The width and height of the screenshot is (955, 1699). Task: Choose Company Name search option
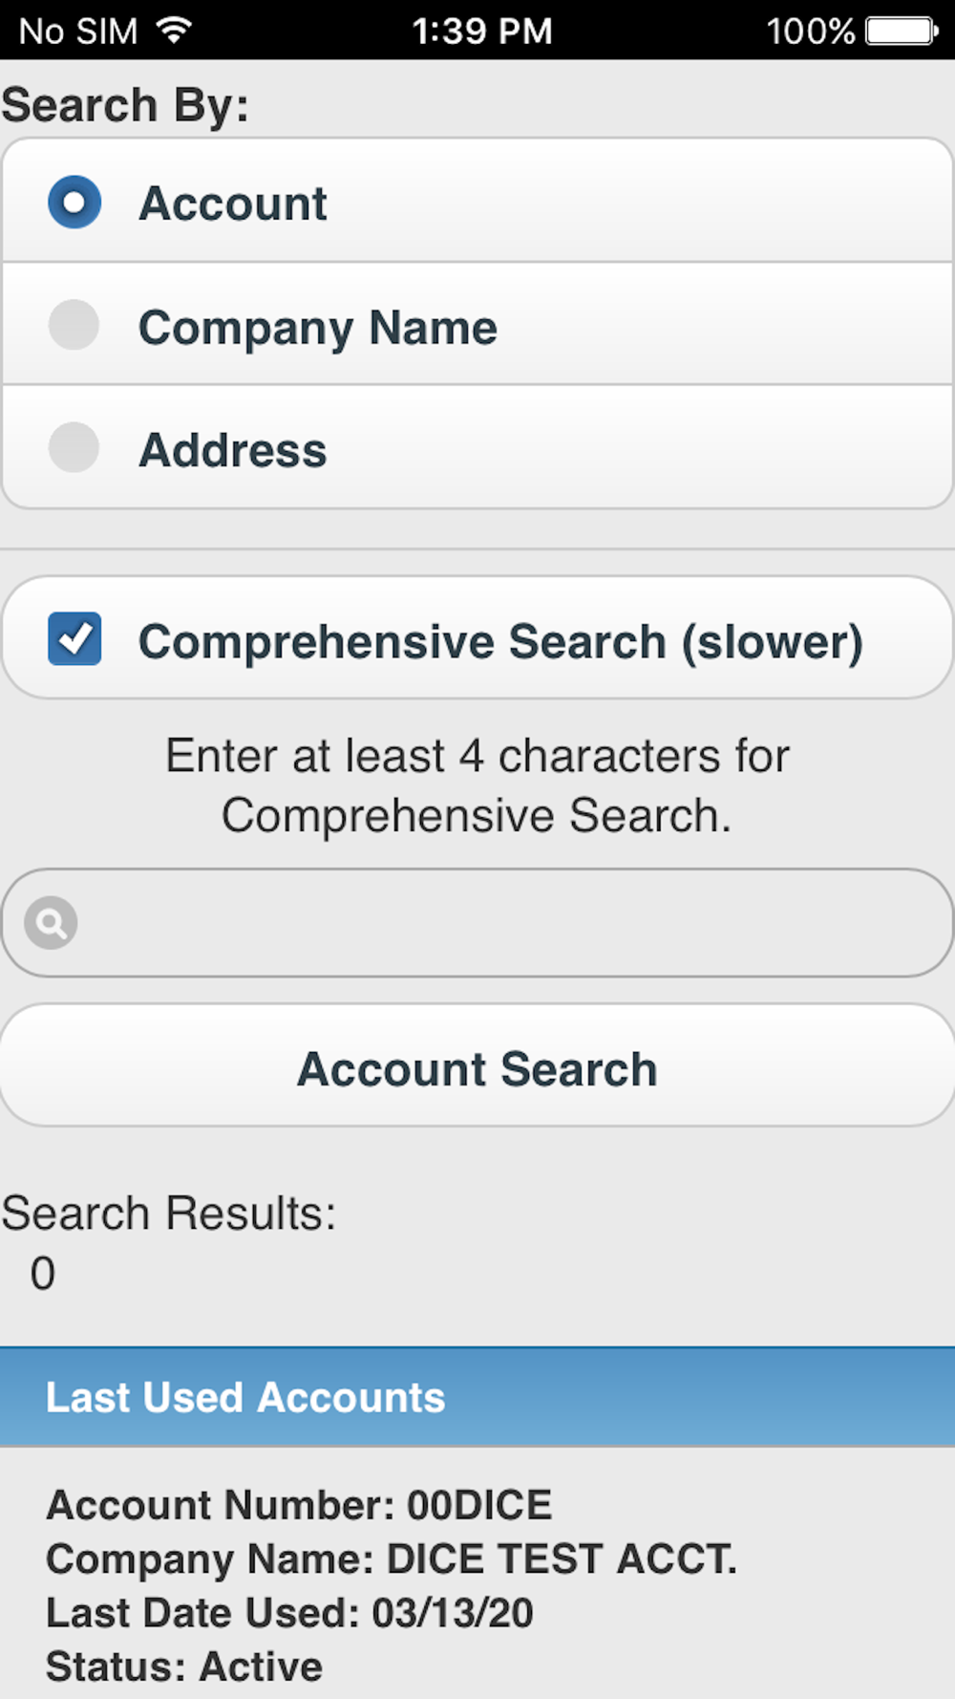[x=74, y=326]
